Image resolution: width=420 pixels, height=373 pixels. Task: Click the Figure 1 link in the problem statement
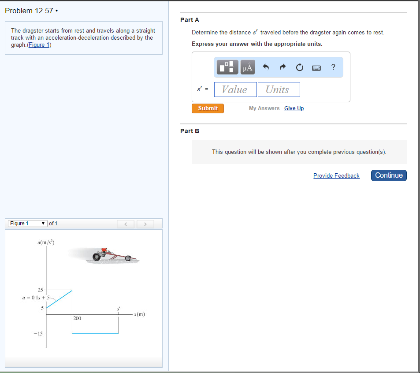click(38, 44)
